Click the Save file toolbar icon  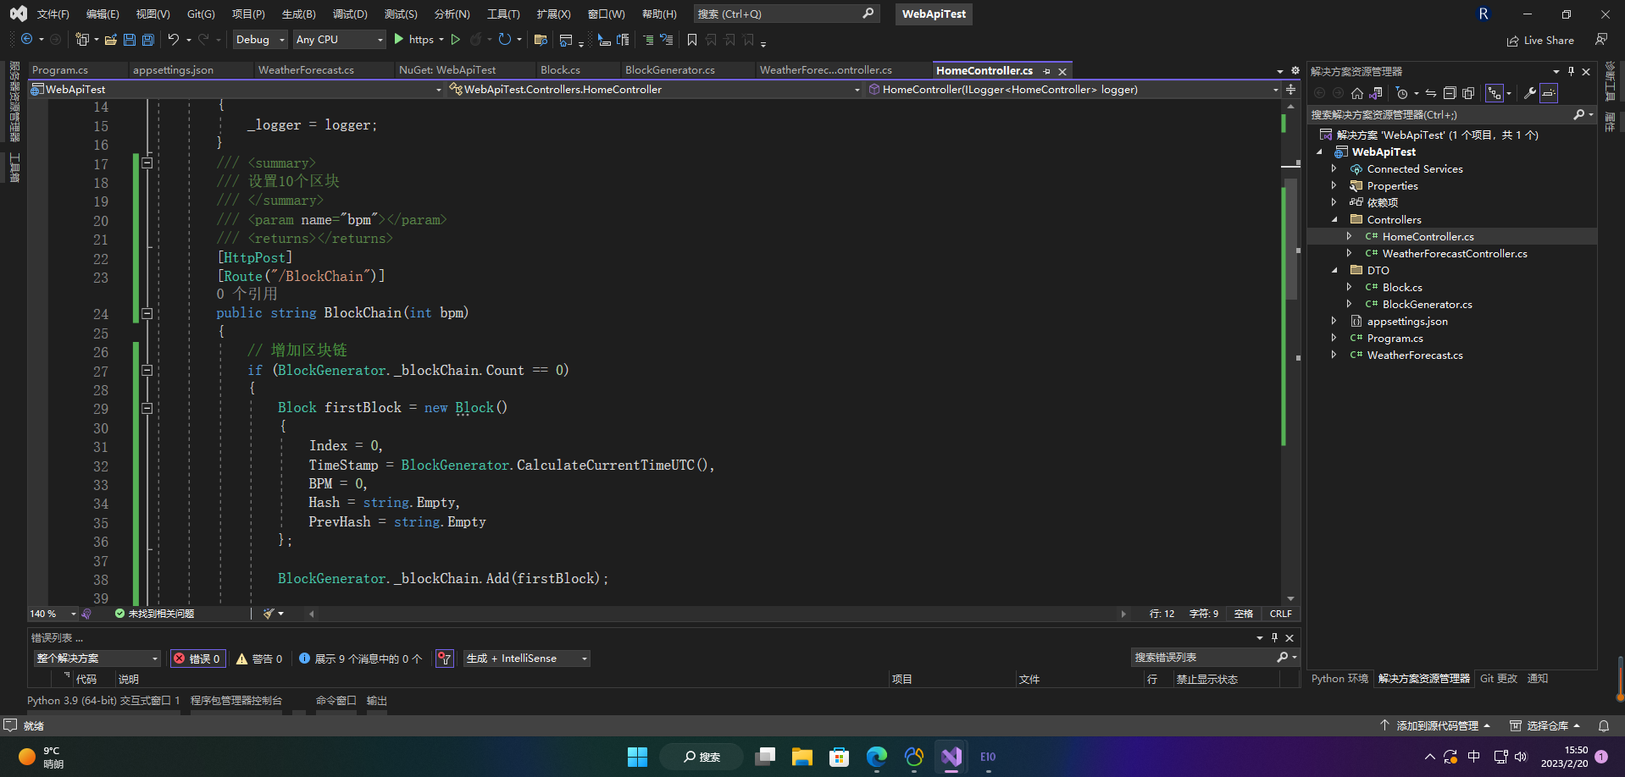point(130,40)
